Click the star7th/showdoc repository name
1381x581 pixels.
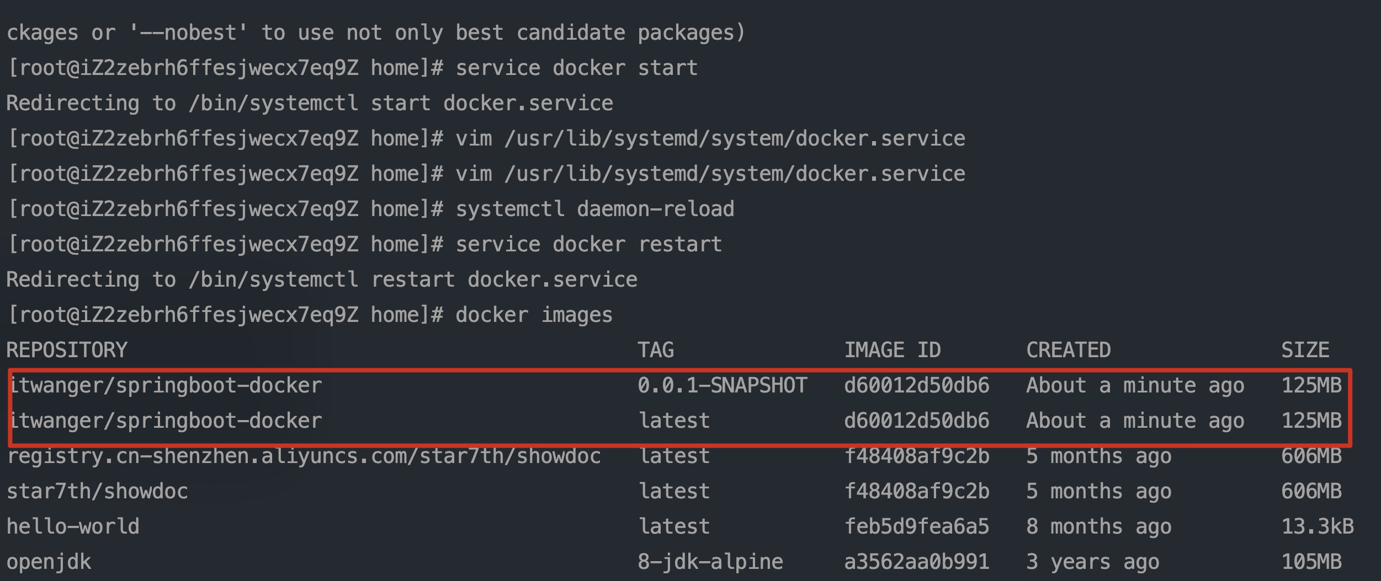tap(97, 491)
